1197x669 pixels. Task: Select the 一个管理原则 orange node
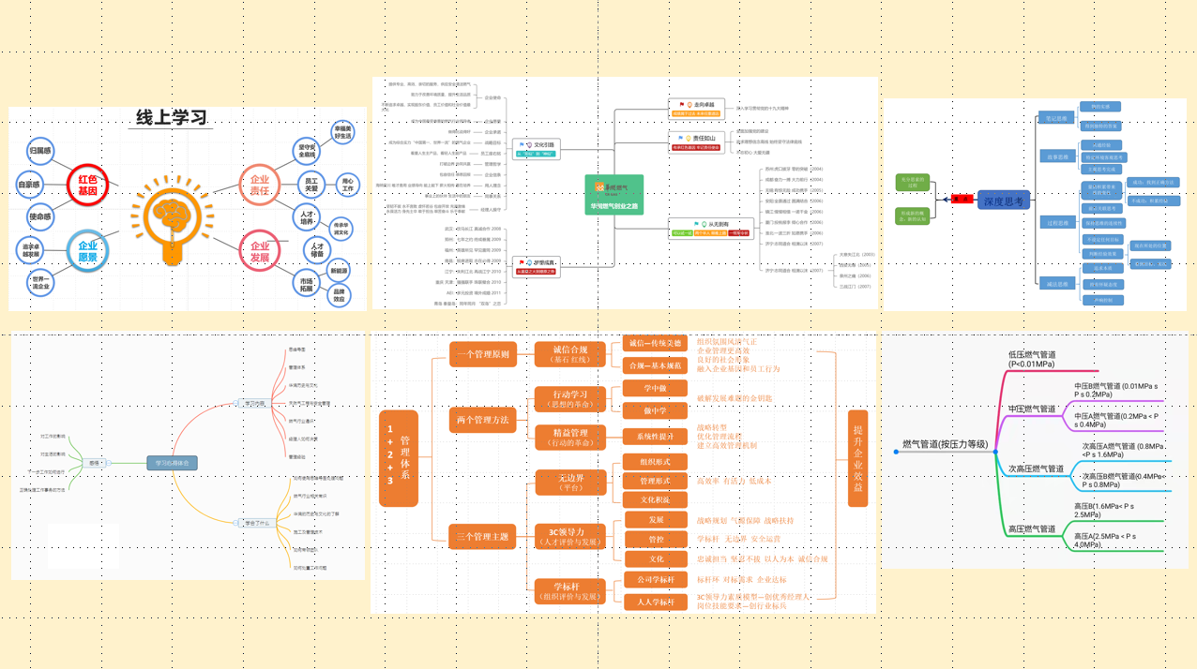[482, 354]
